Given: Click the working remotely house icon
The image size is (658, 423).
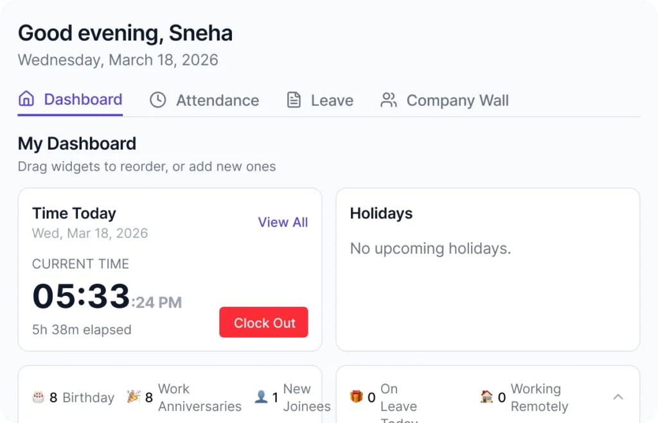Looking at the screenshot, I should [488, 397].
